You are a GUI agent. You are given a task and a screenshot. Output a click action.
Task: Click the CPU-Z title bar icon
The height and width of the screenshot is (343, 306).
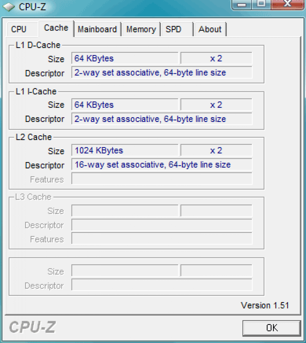pyautogui.click(x=9, y=7)
